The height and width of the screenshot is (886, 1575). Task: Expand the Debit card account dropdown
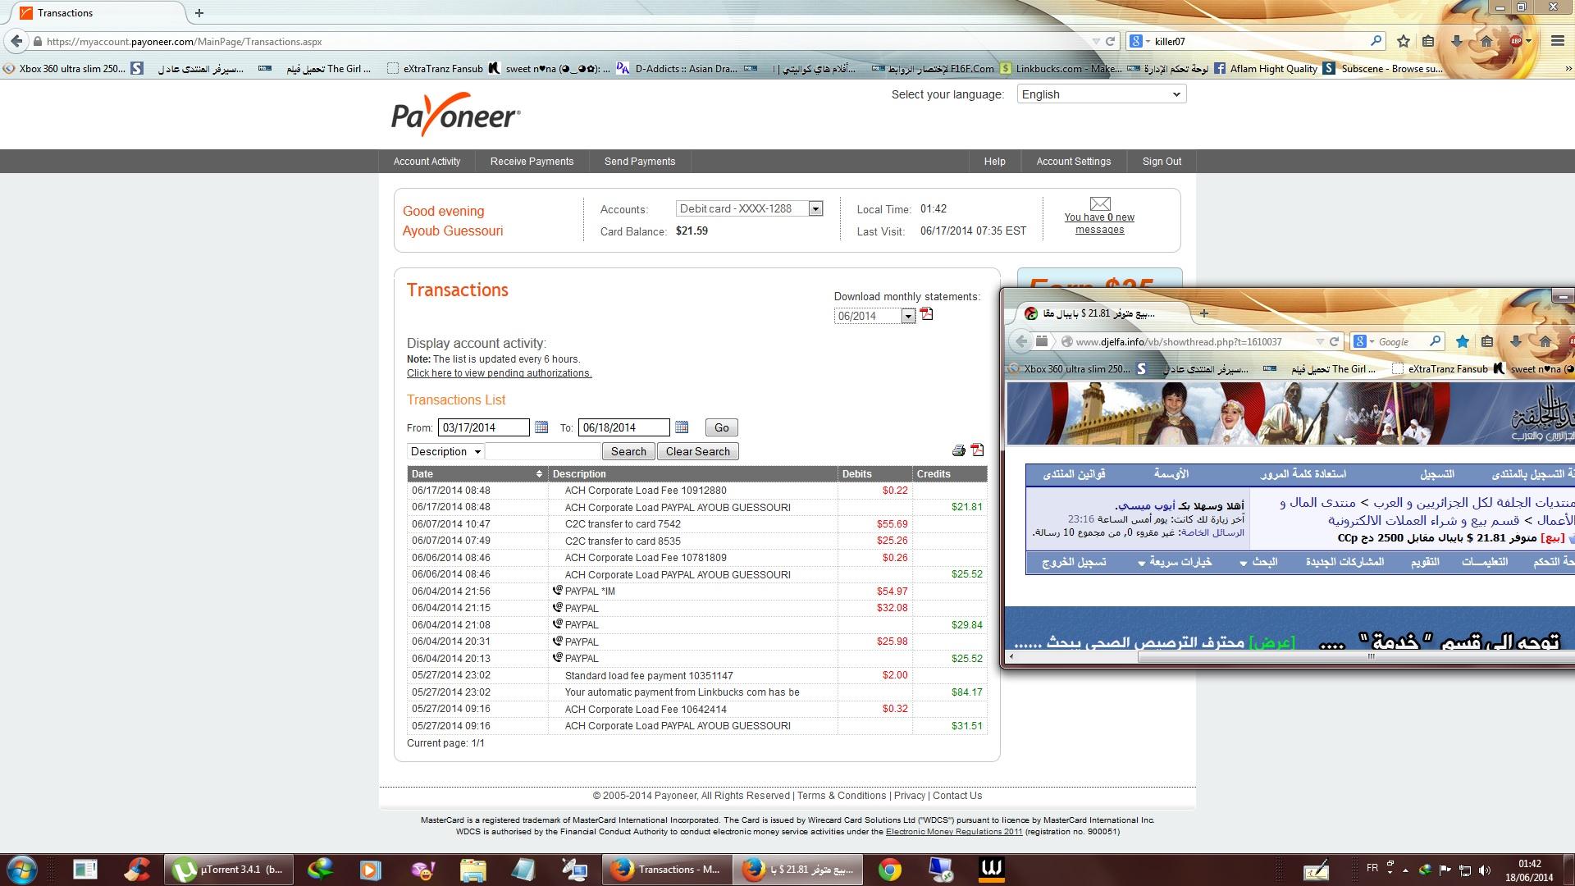[815, 209]
